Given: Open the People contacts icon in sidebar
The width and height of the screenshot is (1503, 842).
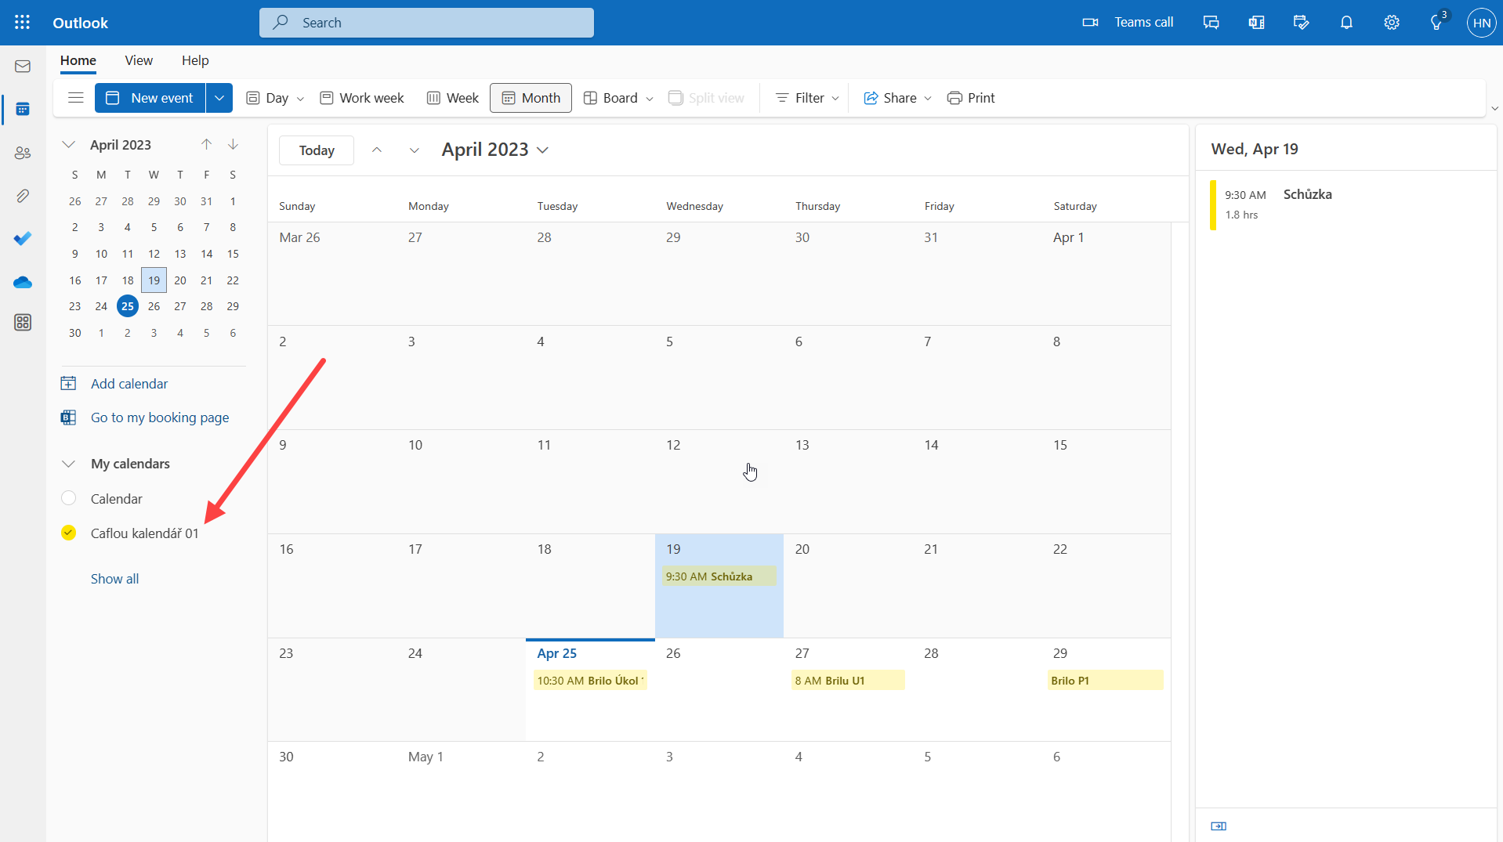Looking at the screenshot, I should 23,153.
